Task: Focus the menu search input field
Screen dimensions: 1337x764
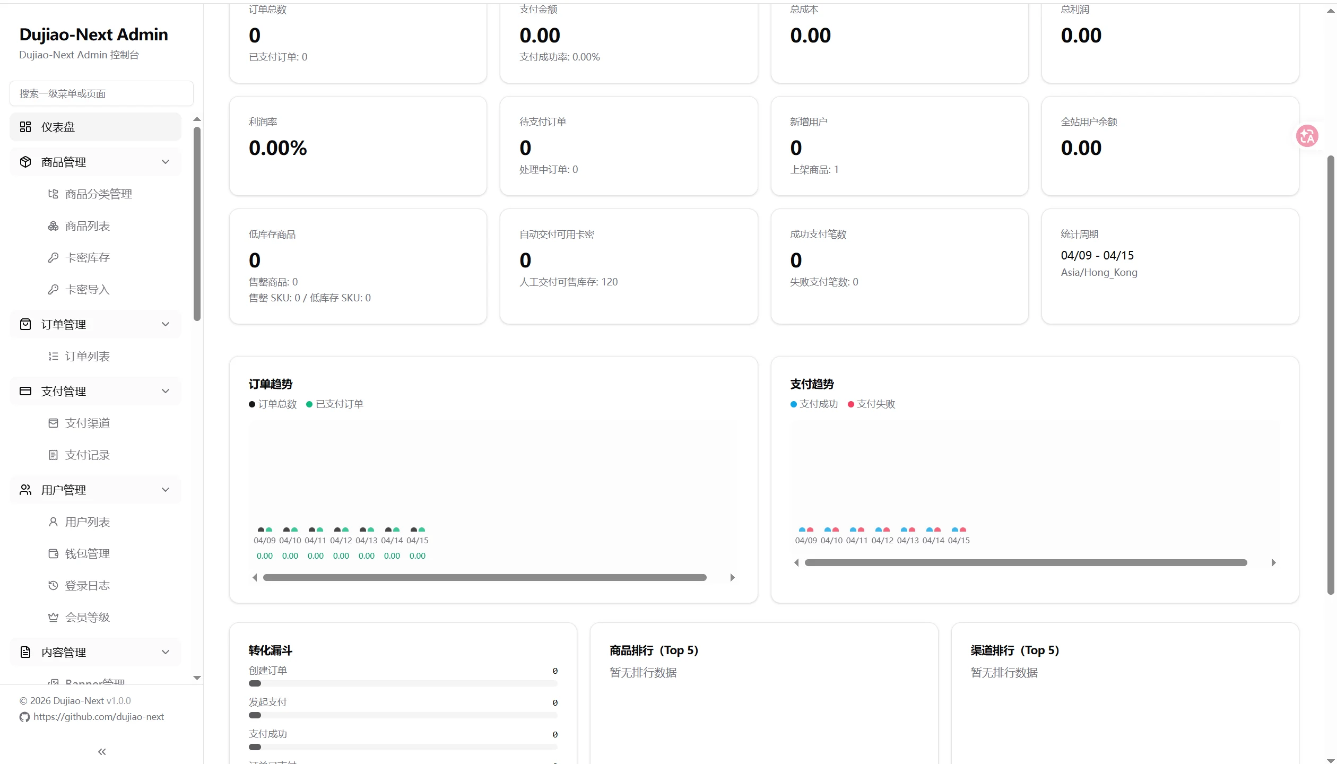Action: (x=101, y=94)
